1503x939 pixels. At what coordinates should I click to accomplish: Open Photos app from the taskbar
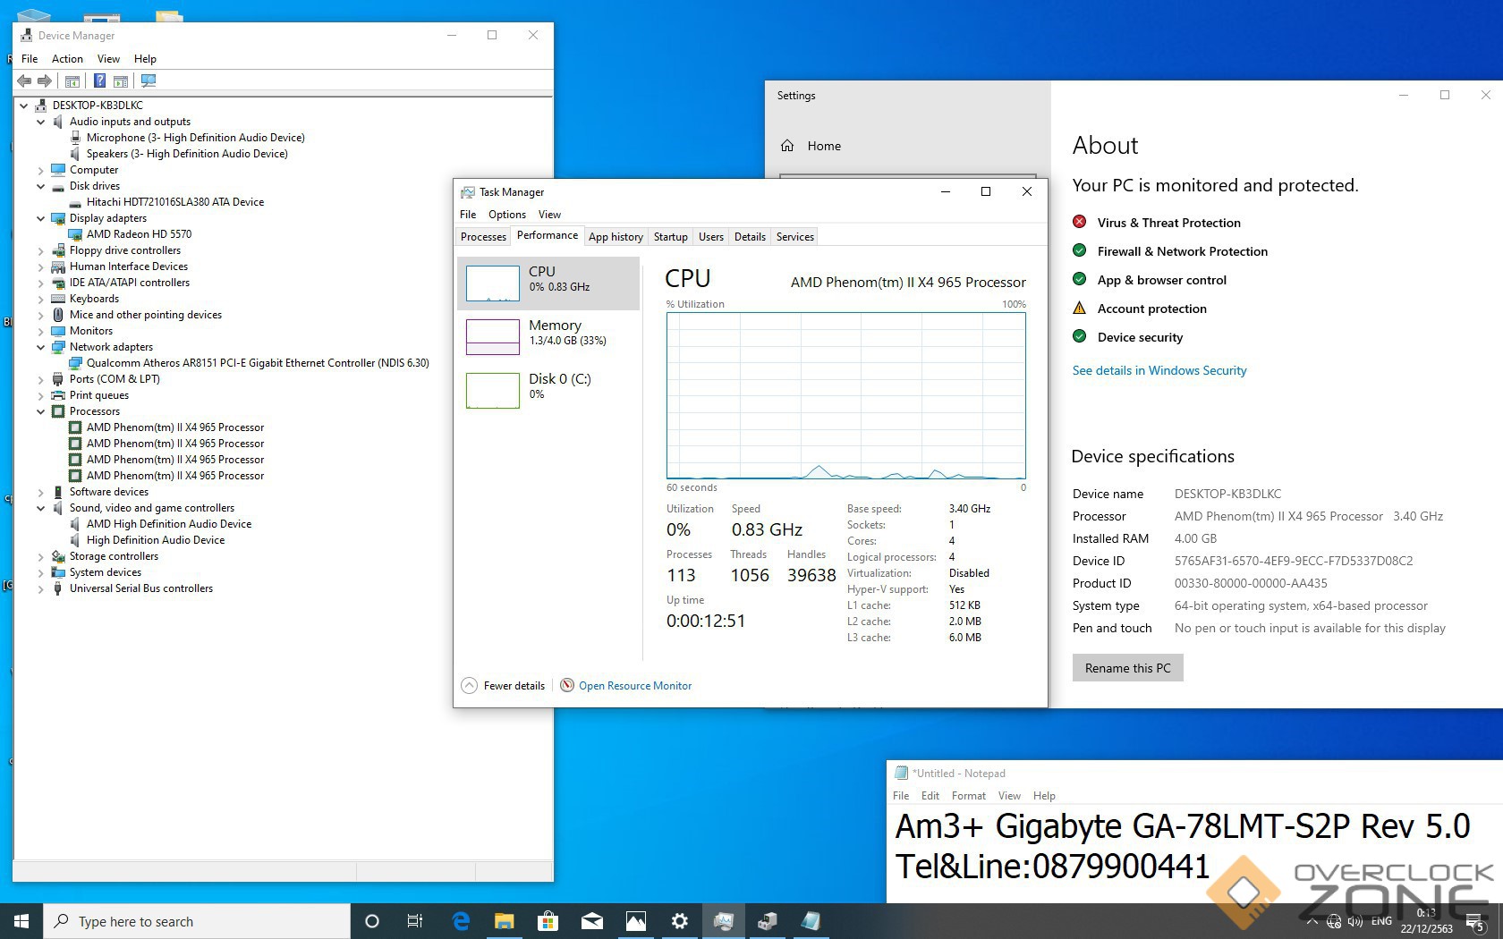click(635, 921)
